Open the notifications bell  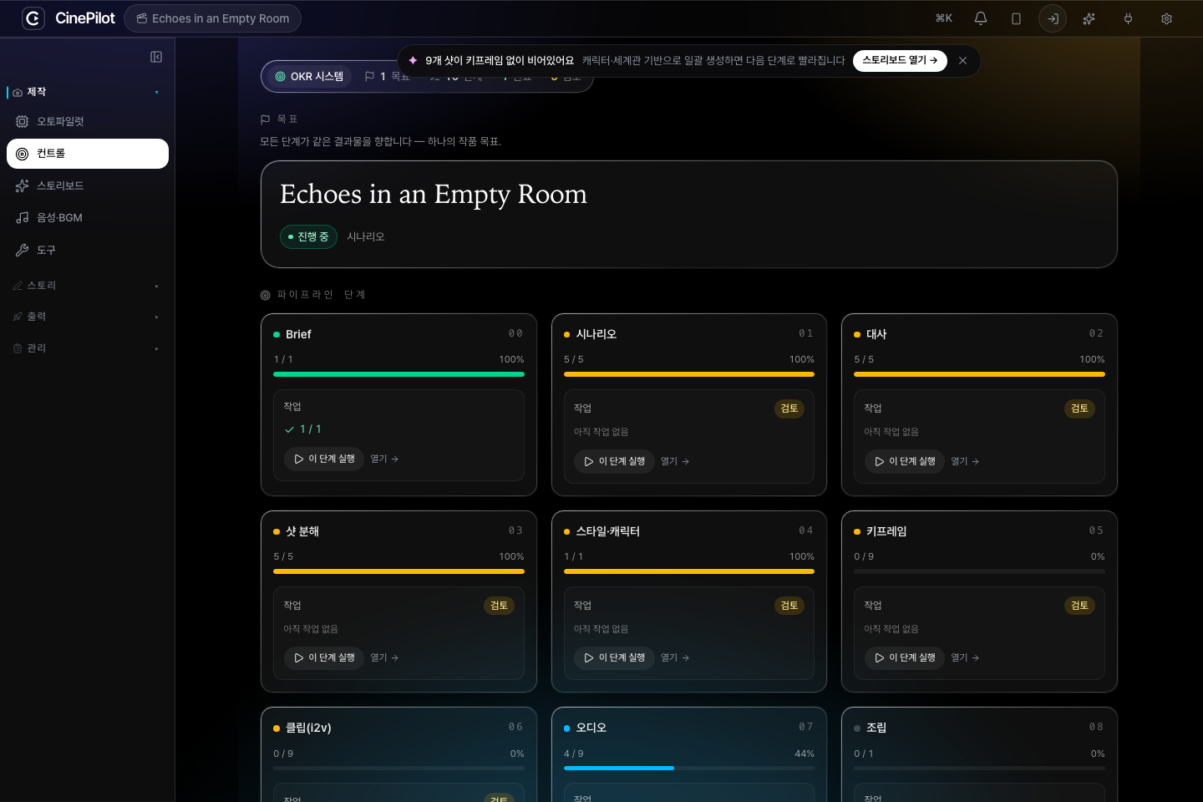(981, 18)
